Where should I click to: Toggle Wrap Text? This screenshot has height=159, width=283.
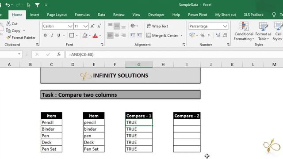[x=157, y=26]
